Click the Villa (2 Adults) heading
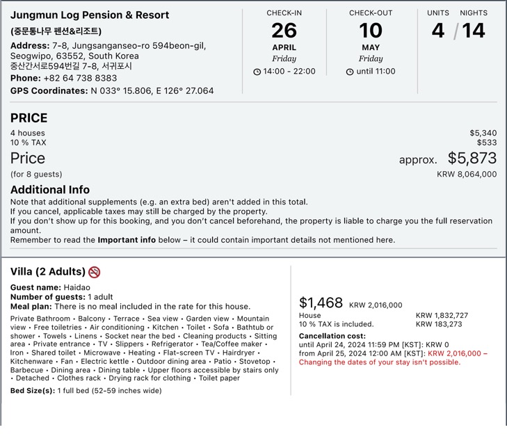Viewport: 507px width, 441px height. tap(48, 272)
